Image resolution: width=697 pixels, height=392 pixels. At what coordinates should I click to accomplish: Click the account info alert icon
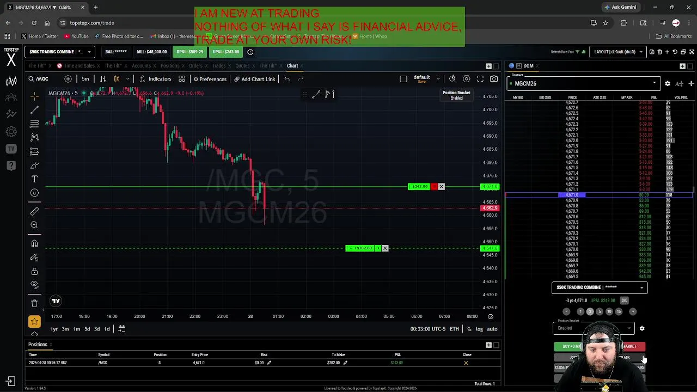coord(250,52)
